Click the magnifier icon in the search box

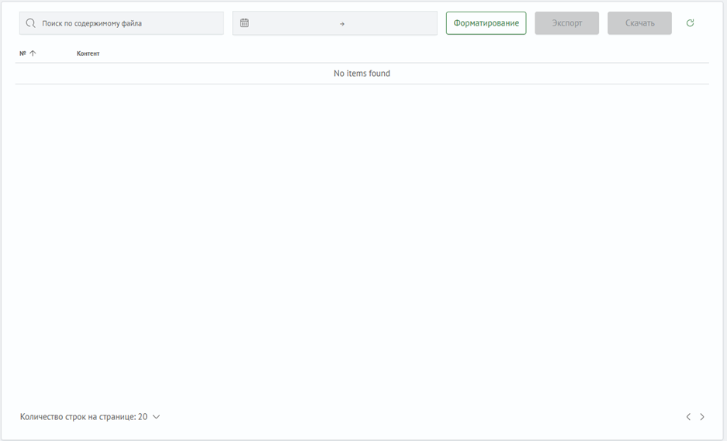(x=31, y=23)
